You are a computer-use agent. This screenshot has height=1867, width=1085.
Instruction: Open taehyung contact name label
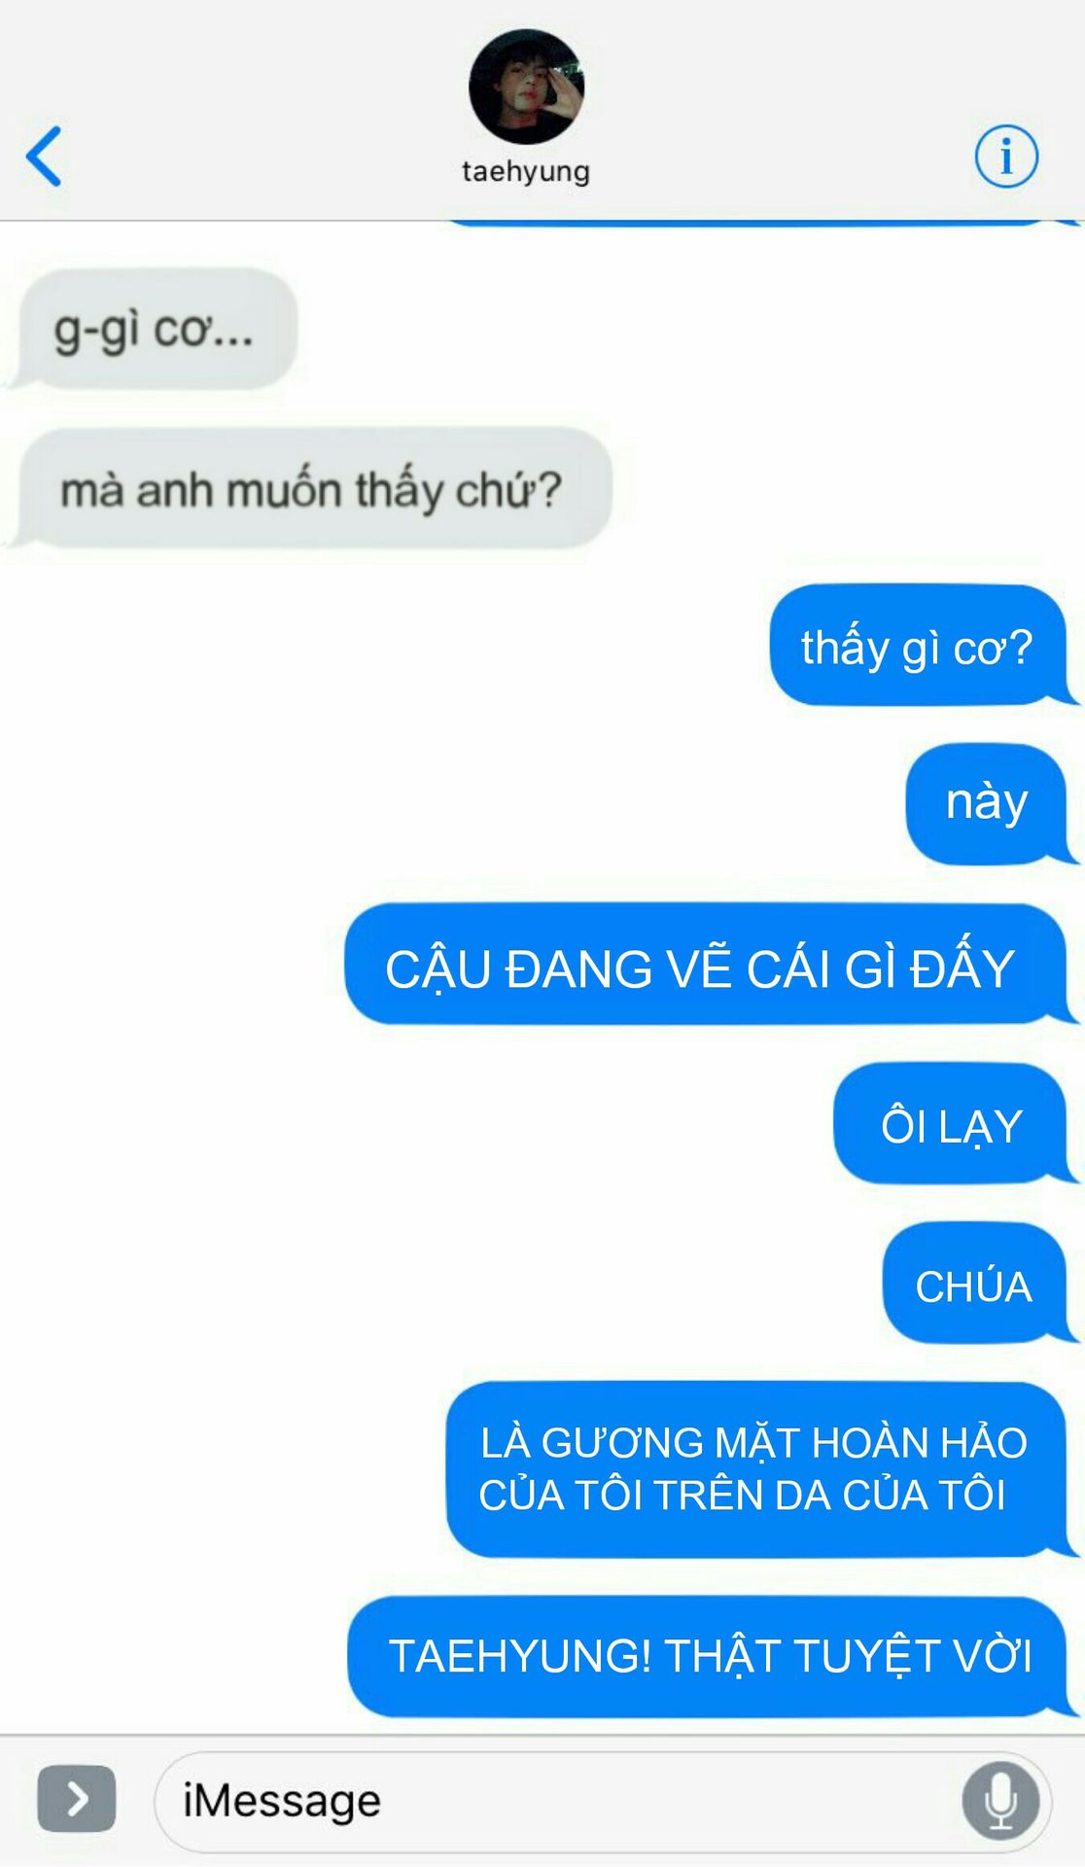coord(526,171)
